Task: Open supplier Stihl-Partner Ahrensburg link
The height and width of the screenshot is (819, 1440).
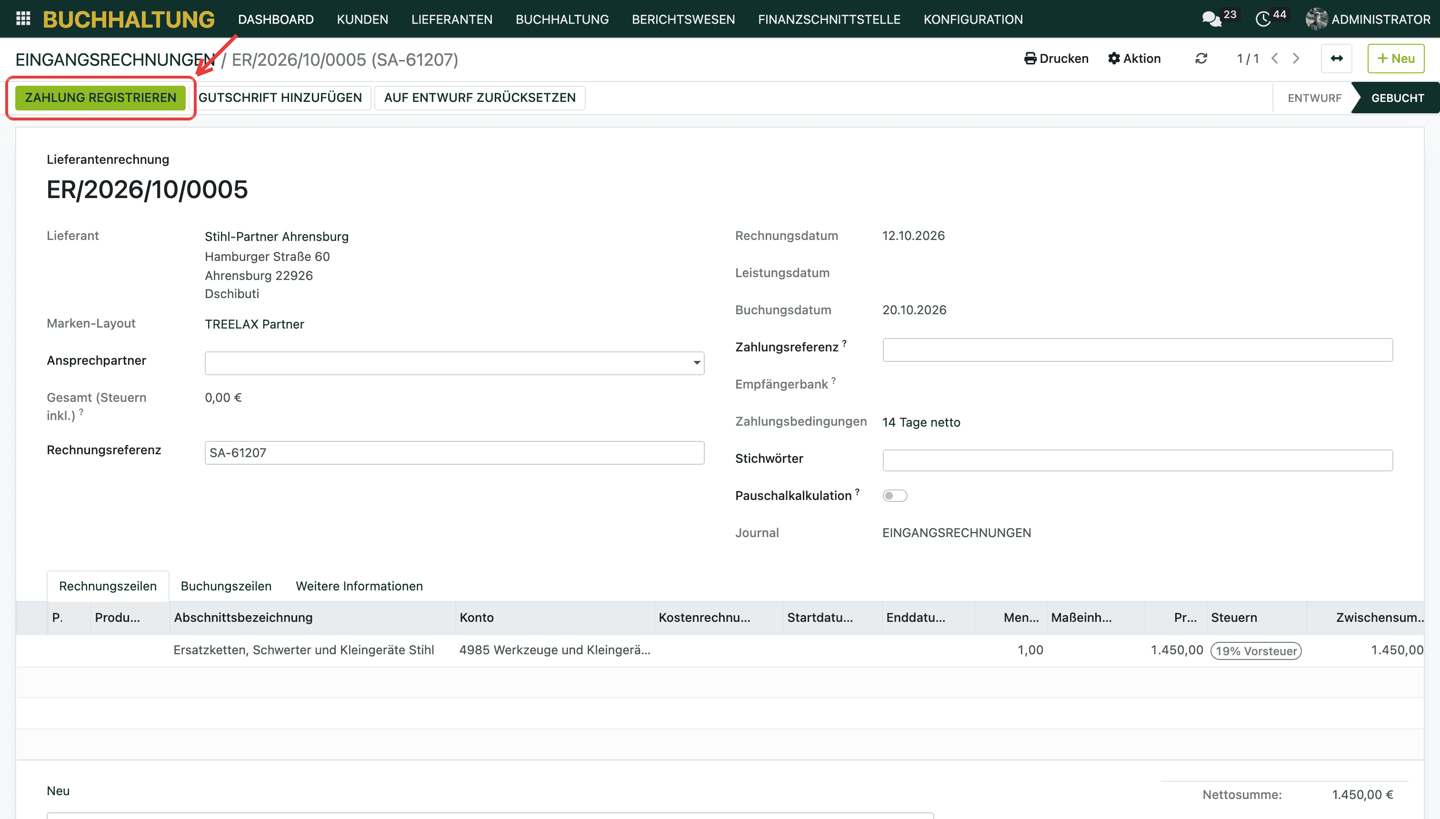Action: click(x=276, y=237)
